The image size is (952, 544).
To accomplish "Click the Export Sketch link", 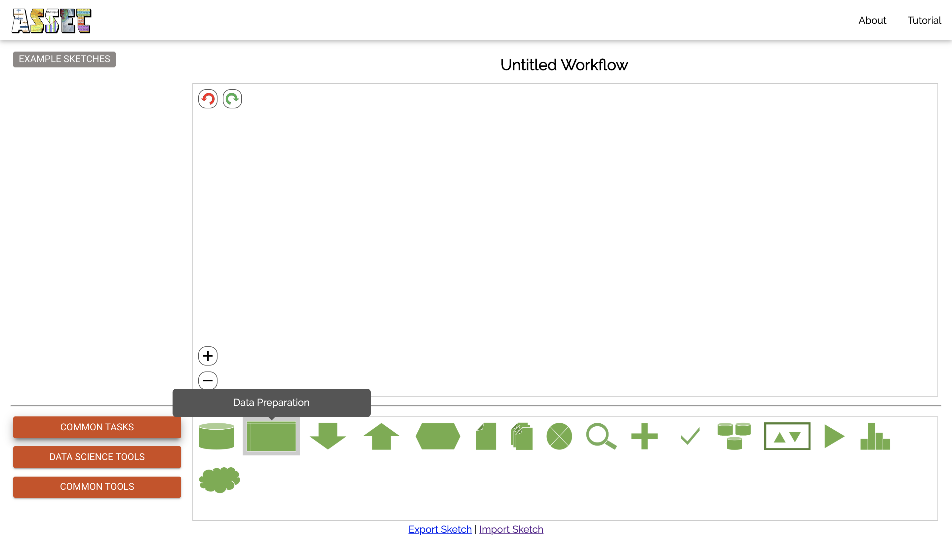I will [x=440, y=529].
